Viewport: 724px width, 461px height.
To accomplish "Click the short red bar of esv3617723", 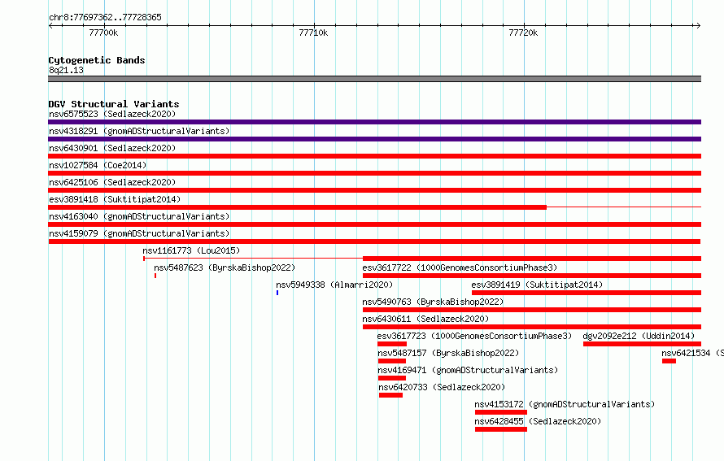I will [x=392, y=344].
